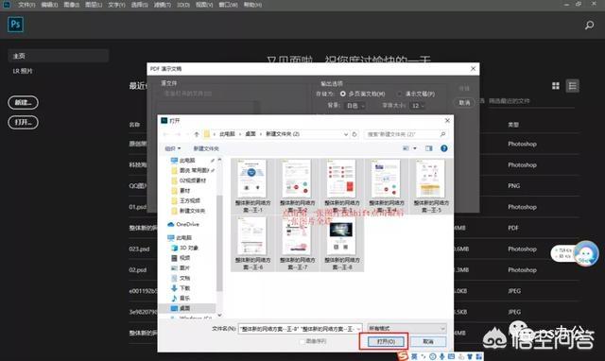Open 滤镜 menu in Photoshop

(163, 5)
